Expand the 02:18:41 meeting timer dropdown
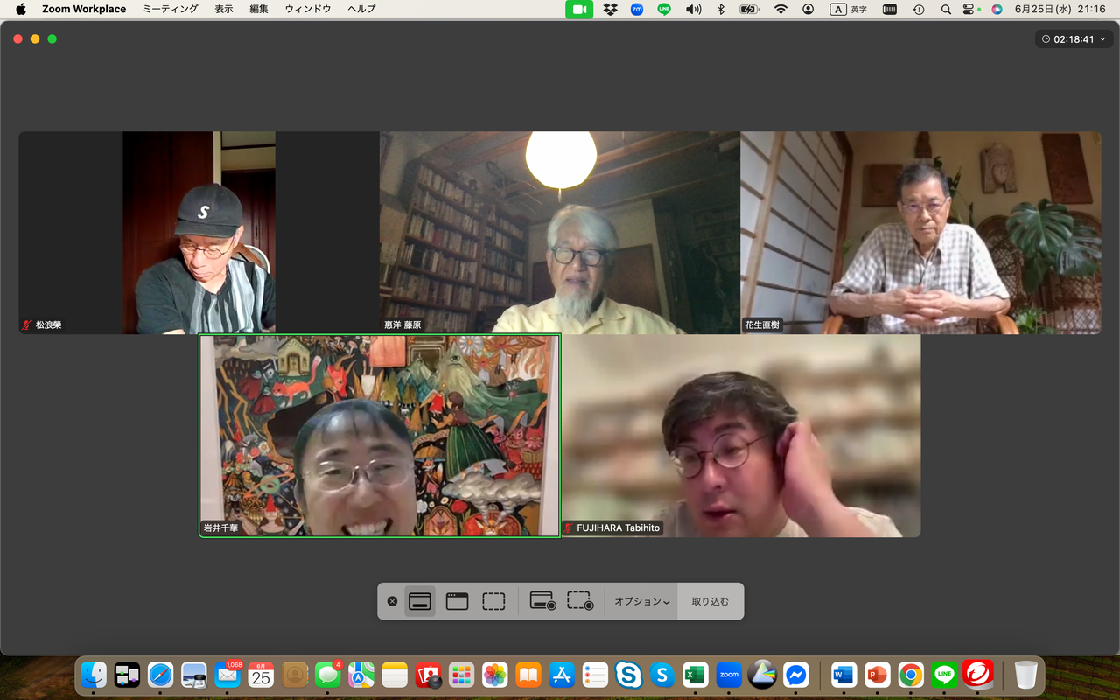1120x700 pixels. 1074,39
